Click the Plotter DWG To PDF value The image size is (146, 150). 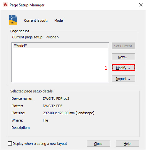[53, 106]
